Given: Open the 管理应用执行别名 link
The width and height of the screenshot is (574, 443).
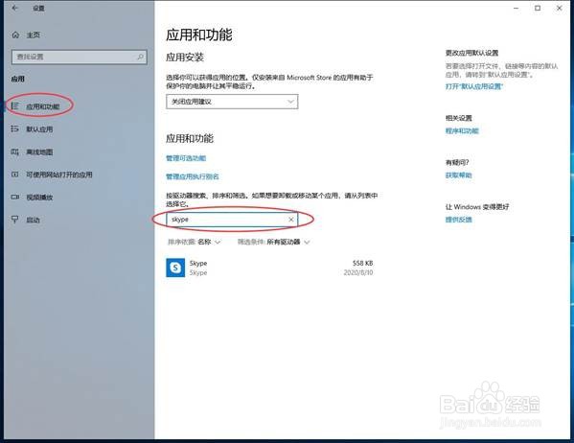Looking at the screenshot, I should click(x=193, y=176).
